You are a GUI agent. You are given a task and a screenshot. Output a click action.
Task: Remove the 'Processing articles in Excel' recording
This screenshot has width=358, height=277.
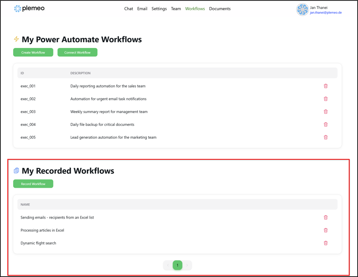325,230
